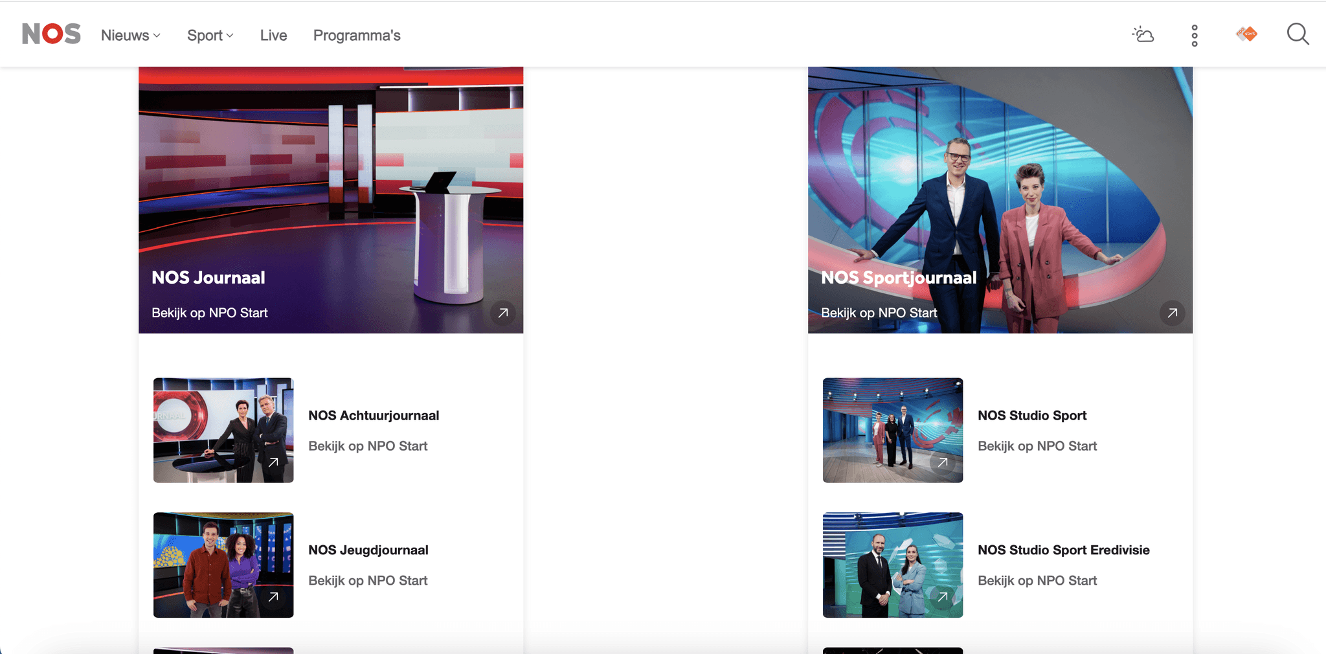Viewport: 1326px width, 654px height.
Task: Click NOS Studio Sport thumbnail image
Action: coord(893,431)
